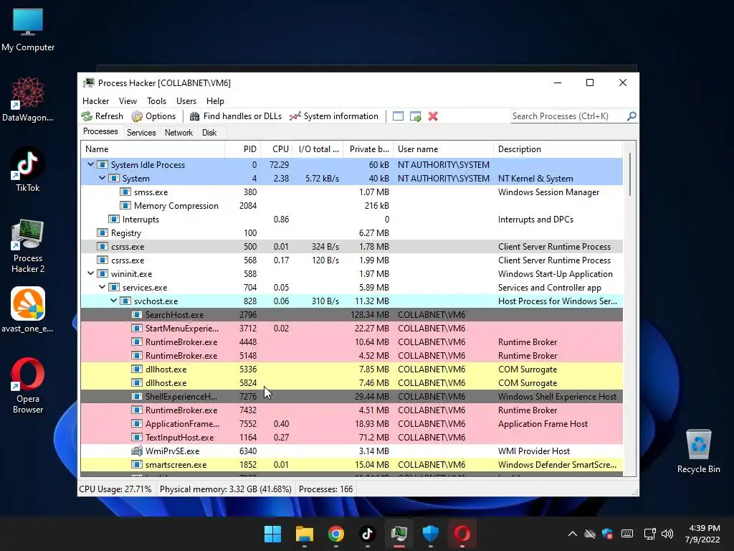Screen dimensions: 734x551
Task: Sort by the Name column header
Action: (x=153, y=149)
